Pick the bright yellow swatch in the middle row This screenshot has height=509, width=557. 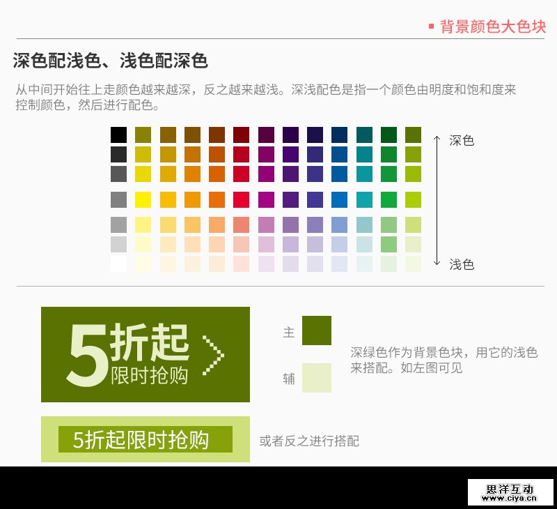(x=143, y=199)
